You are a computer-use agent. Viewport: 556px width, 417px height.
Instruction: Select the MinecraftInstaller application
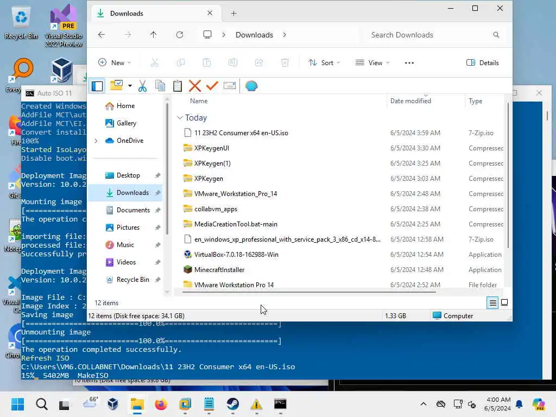pos(219,270)
